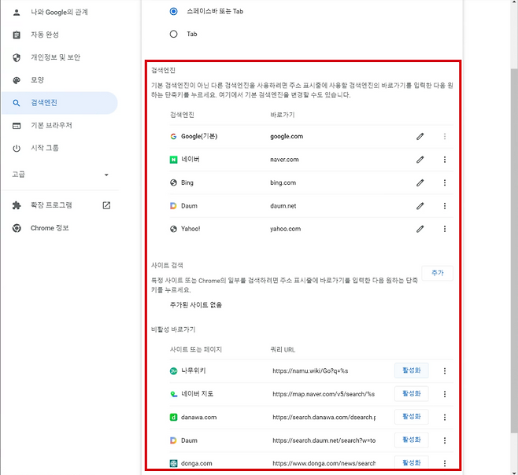Activate inactive Daum search shortcut with 활성화
The height and width of the screenshot is (475, 518).
(x=411, y=440)
